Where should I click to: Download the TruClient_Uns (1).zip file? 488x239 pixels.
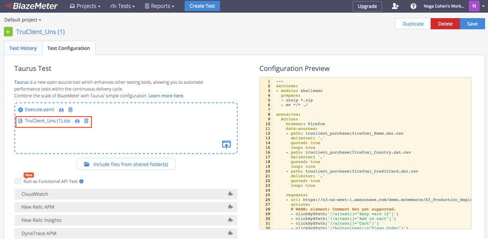[77, 121]
